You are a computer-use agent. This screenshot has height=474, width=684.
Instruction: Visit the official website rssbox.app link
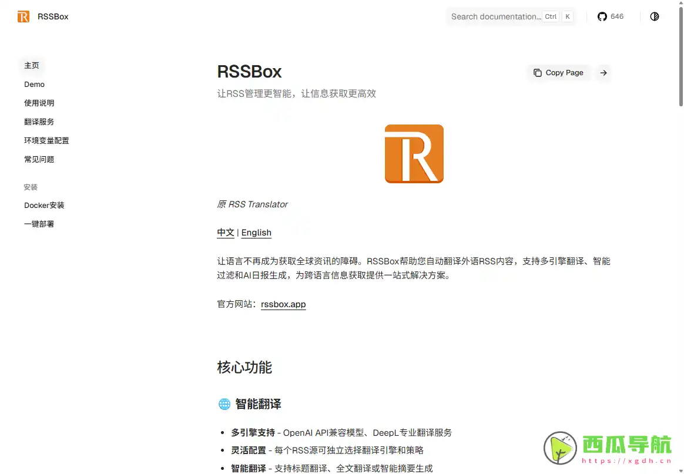coord(283,304)
